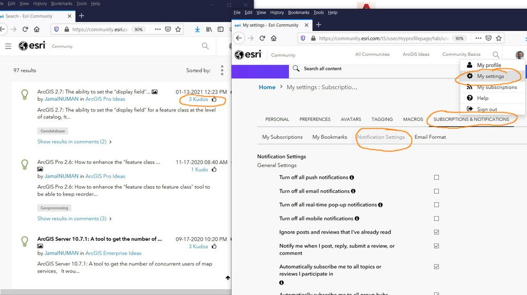Open downloads arrow in left Firefox window
The image size is (527, 295).
(197, 29)
